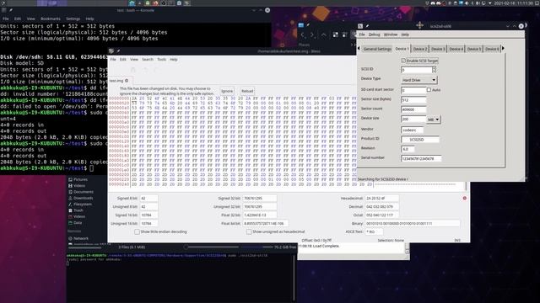Click Ignore in file changed notice
Image resolution: width=540 pixels, height=303 pixels.
click(x=227, y=91)
